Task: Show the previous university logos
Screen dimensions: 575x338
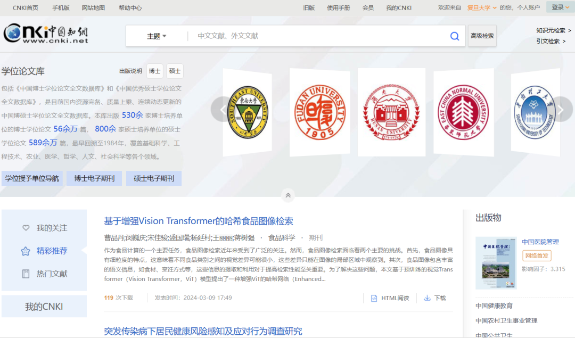Action: point(223,109)
